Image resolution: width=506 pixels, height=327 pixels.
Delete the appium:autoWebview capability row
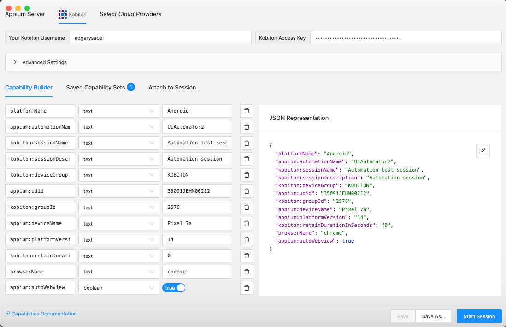point(247,288)
